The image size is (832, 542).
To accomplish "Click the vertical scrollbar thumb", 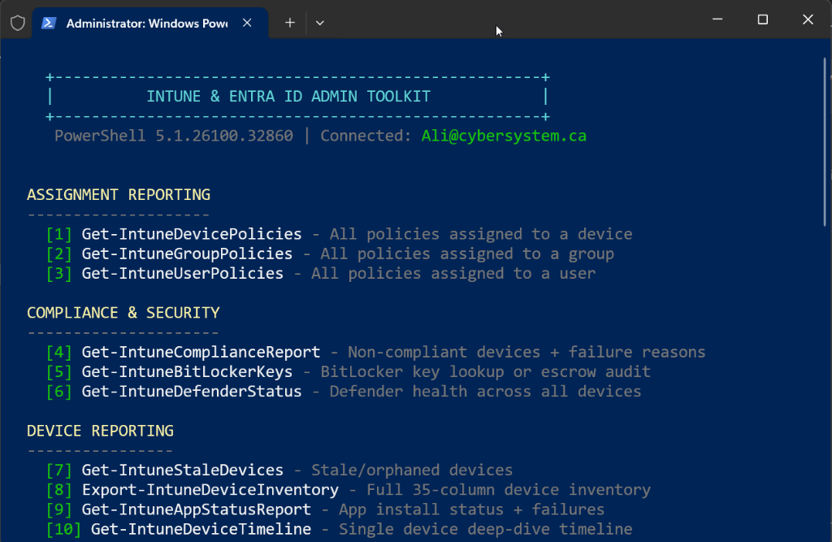I will [825, 142].
